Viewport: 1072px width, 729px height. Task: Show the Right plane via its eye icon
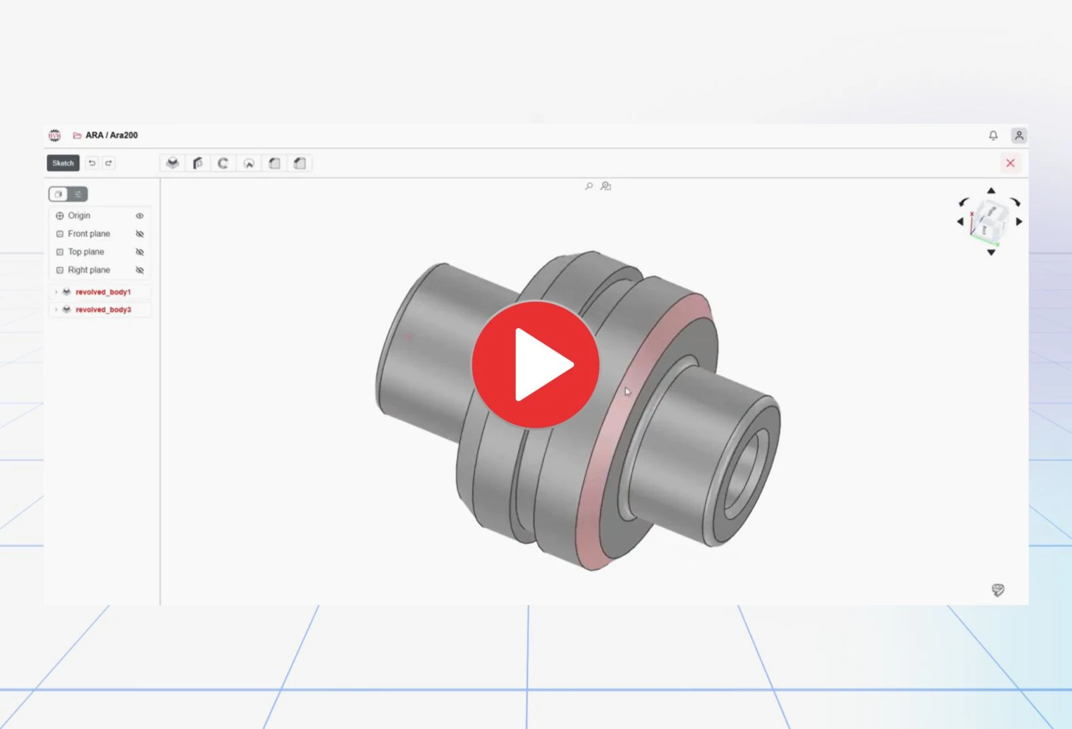[x=139, y=270]
